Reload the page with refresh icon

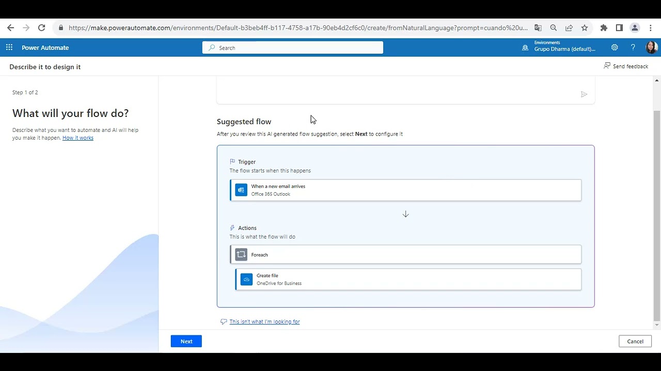(x=42, y=28)
